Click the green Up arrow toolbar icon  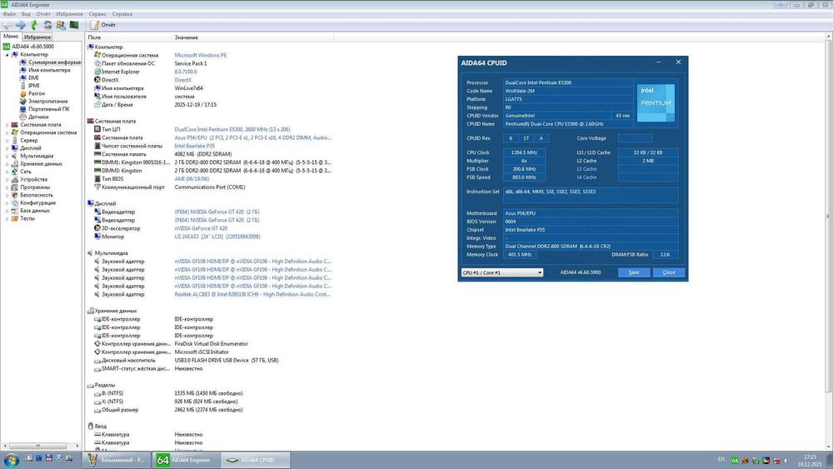coord(34,25)
